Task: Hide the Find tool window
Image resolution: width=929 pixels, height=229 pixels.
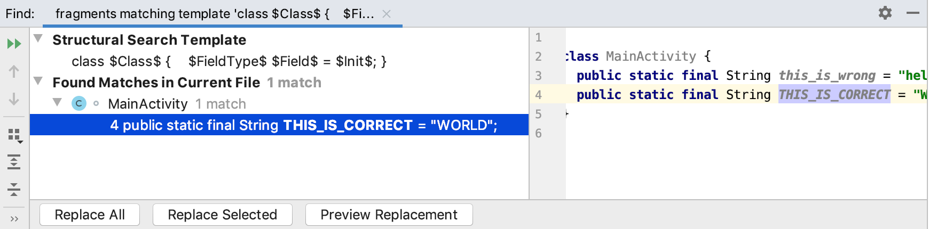Action: (x=913, y=13)
